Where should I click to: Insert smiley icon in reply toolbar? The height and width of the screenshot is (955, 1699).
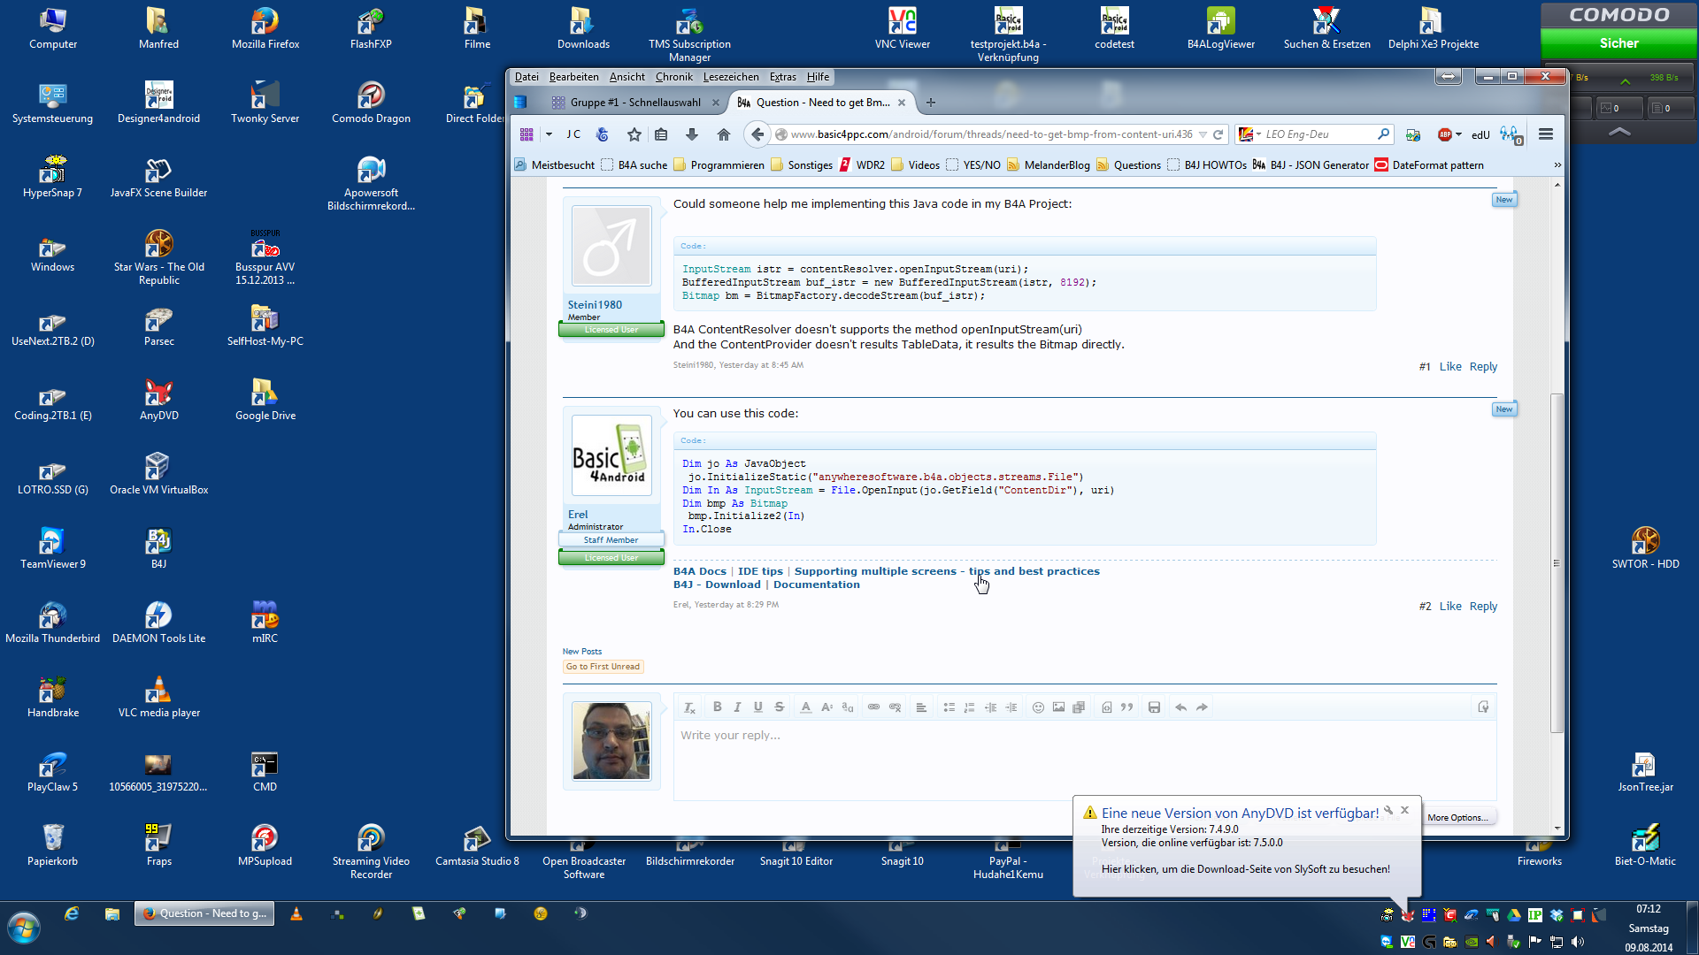click(1038, 707)
